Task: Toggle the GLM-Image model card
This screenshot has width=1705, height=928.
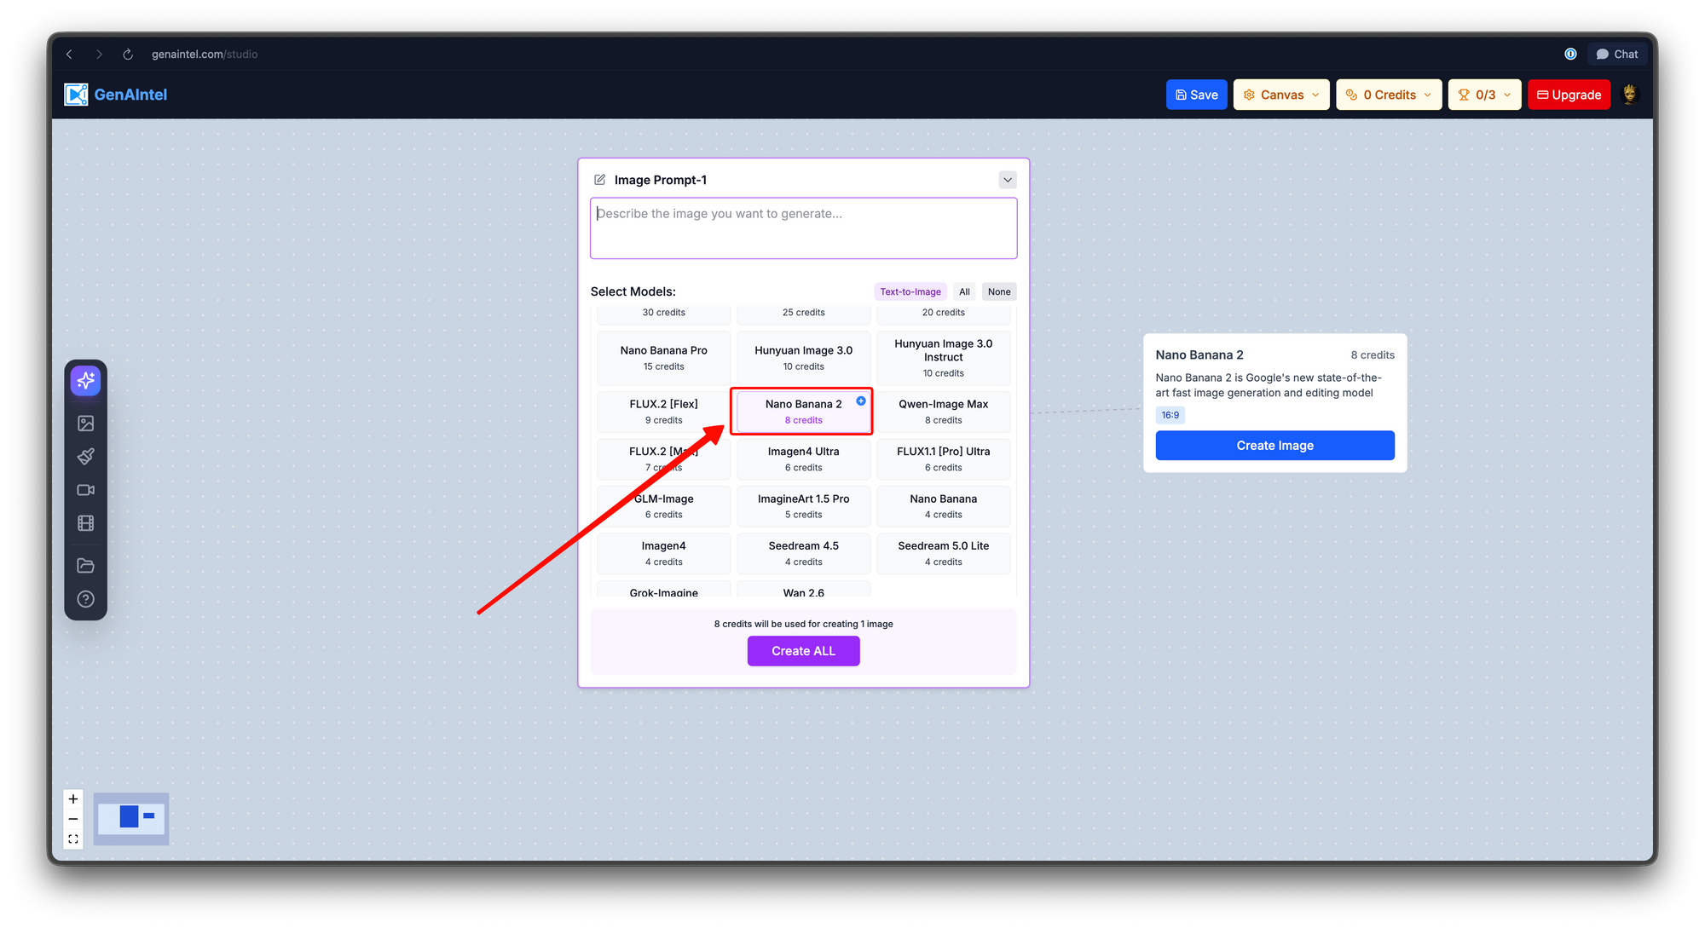Action: 664,506
